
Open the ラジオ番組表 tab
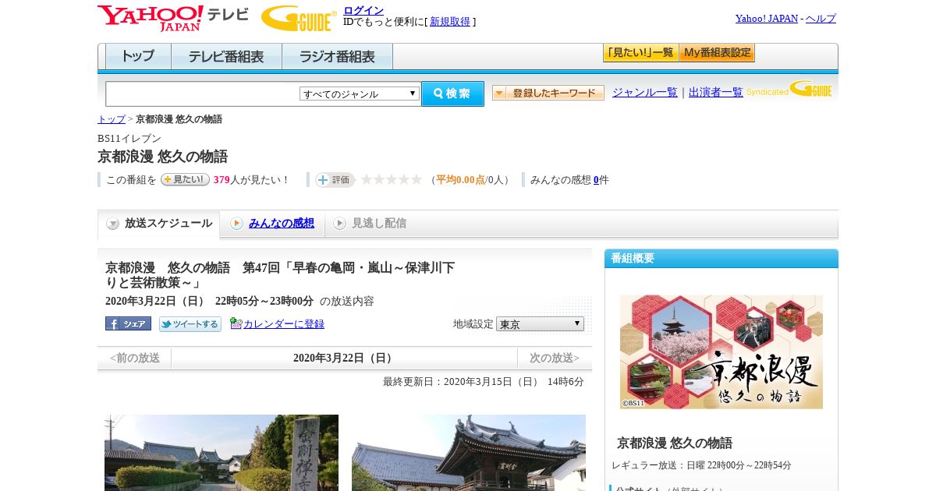pos(337,57)
